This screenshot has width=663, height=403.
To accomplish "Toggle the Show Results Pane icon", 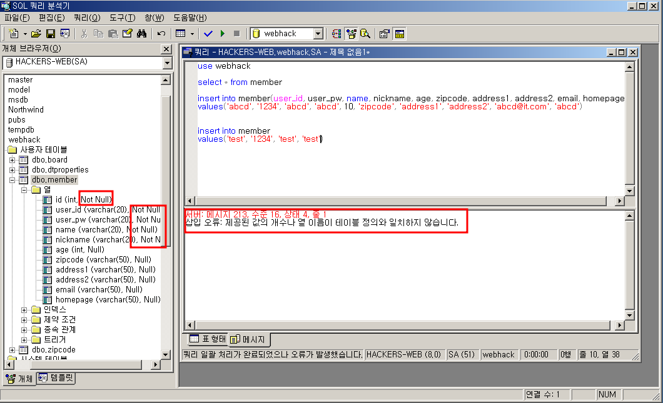I will point(400,34).
